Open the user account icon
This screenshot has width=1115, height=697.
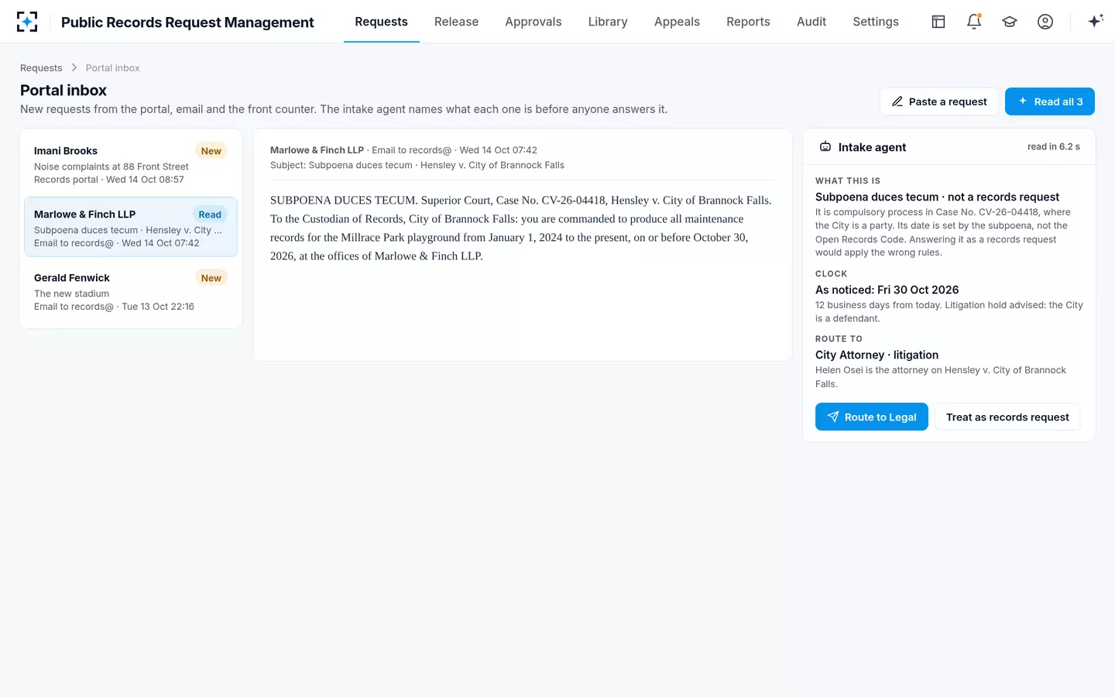click(1045, 22)
